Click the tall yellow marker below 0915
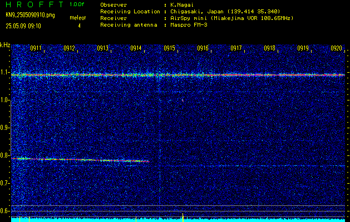 tap(183, 218)
